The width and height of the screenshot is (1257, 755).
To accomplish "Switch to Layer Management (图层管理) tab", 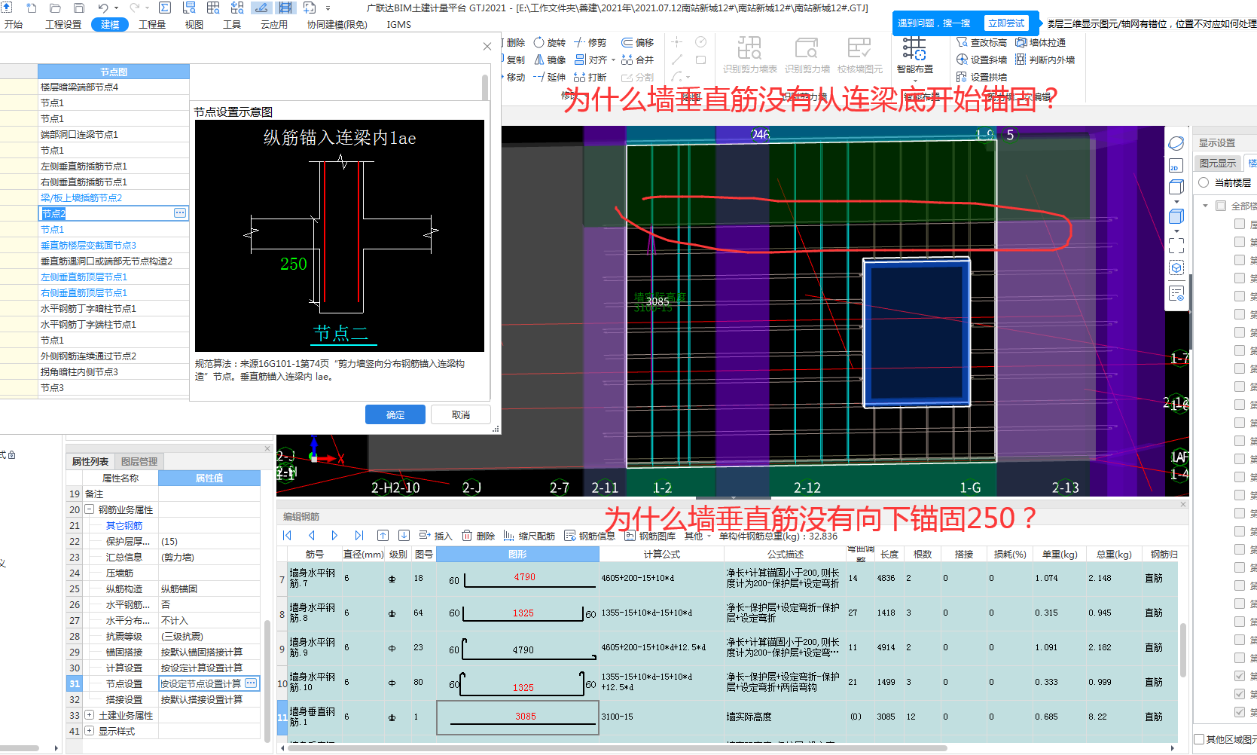I will coord(139,462).
